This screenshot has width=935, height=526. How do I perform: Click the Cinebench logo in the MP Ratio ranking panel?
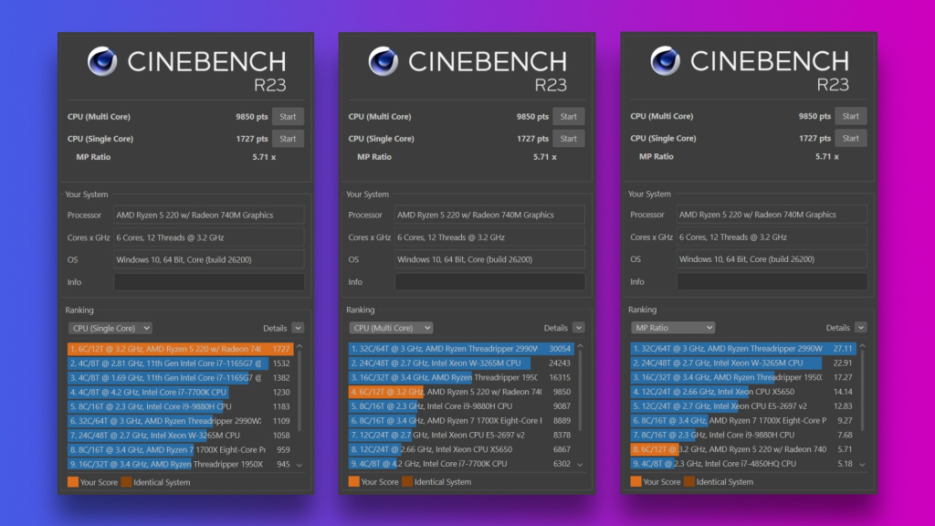coord(666,62)
